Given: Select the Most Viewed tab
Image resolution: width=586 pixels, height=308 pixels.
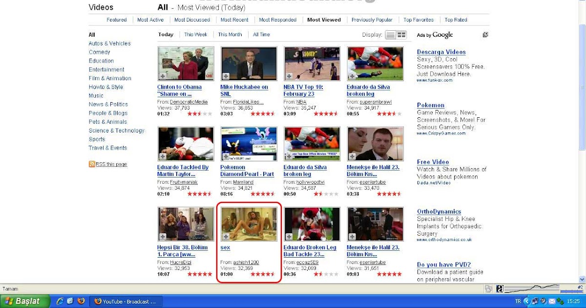Looking at the screenshot, I should [x=324, y=20].
